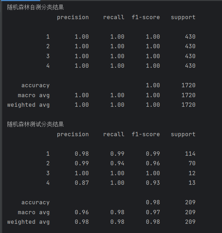Click class label 4 in 测试 table
The width and height of the screenshot is (222, 233).
tap(48, 183)
